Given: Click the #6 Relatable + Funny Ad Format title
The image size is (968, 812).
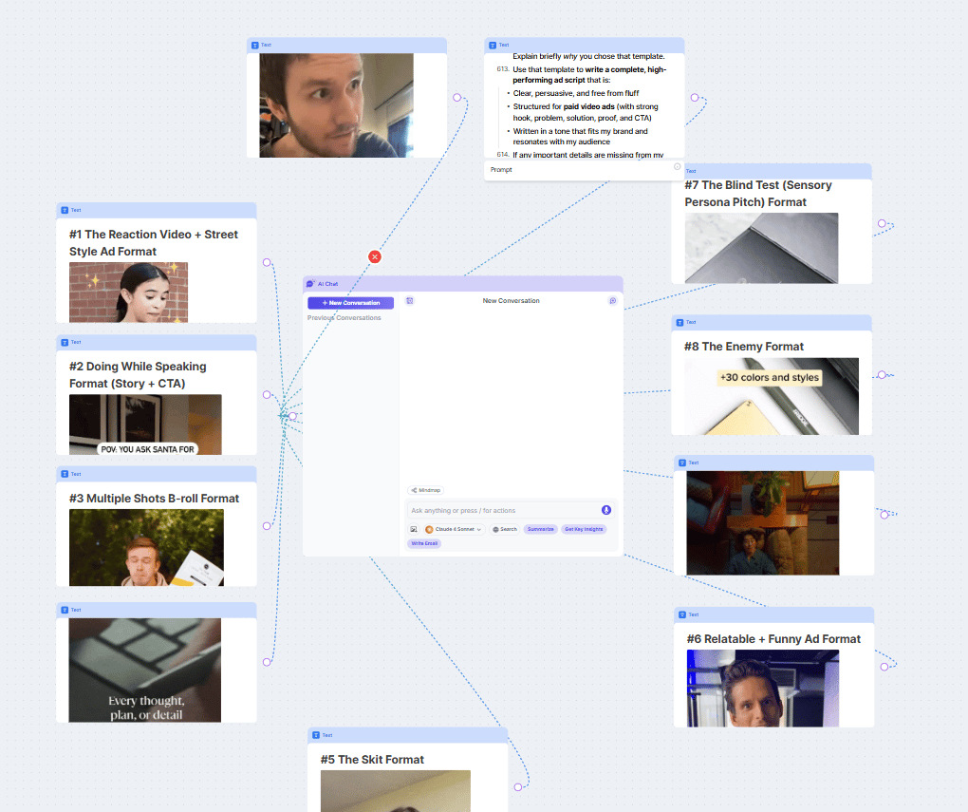Looking at the screenshot, I should click(773, 639).
